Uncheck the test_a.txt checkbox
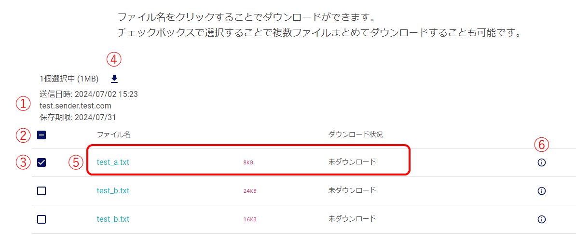This screenshot has width=576, height=242. tap(41, 163)
